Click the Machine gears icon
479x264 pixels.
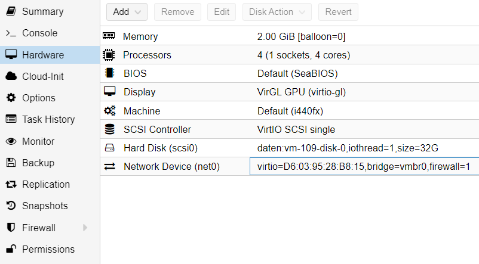click(x=109, y=111)
